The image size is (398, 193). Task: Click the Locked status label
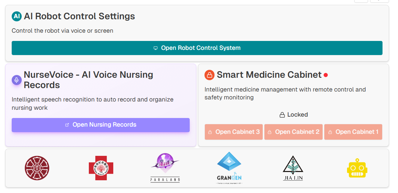click(x=293, y=115)
